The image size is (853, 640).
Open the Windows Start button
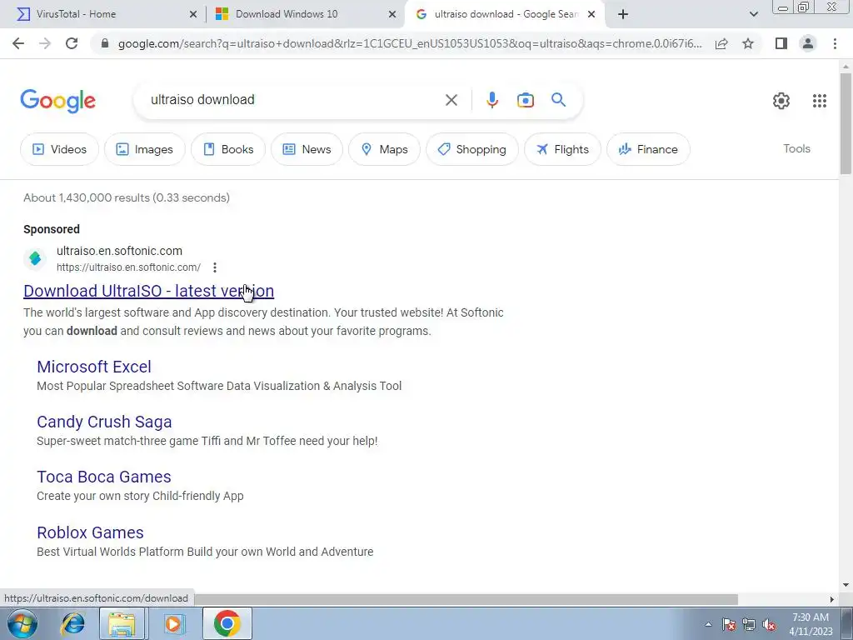[x=22, y=623]
